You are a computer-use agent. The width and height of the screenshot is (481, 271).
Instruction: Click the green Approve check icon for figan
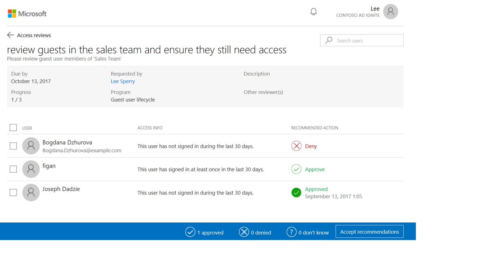(x=296, y=169)
